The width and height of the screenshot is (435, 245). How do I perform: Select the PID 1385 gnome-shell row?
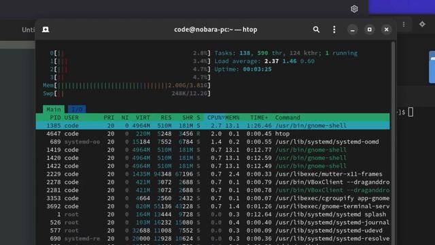pyautogui.click(x=213, y=125)
